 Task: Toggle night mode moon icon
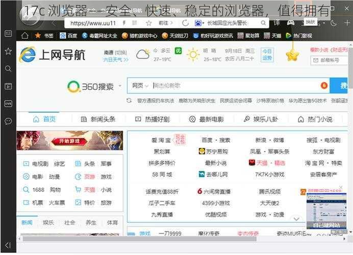(x=334, y=23)
